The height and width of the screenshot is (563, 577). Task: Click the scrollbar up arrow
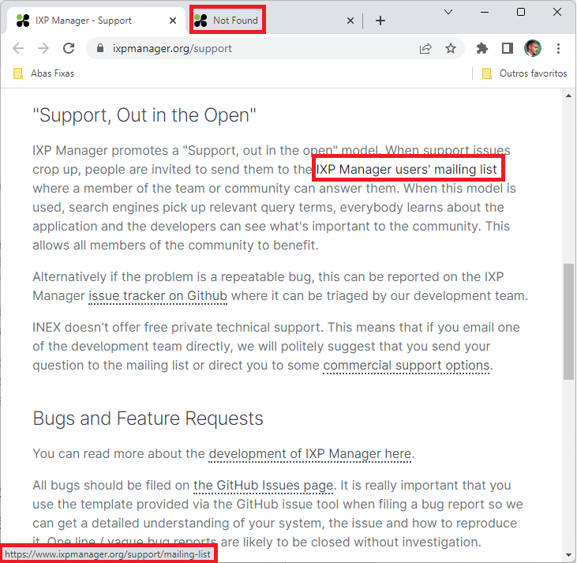568,96
